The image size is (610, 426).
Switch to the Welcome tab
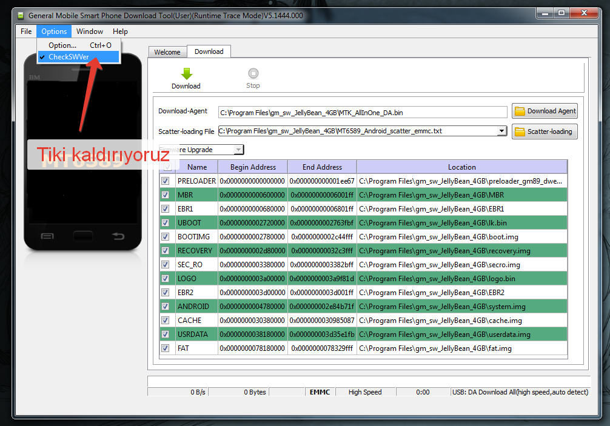click(167, 52)
